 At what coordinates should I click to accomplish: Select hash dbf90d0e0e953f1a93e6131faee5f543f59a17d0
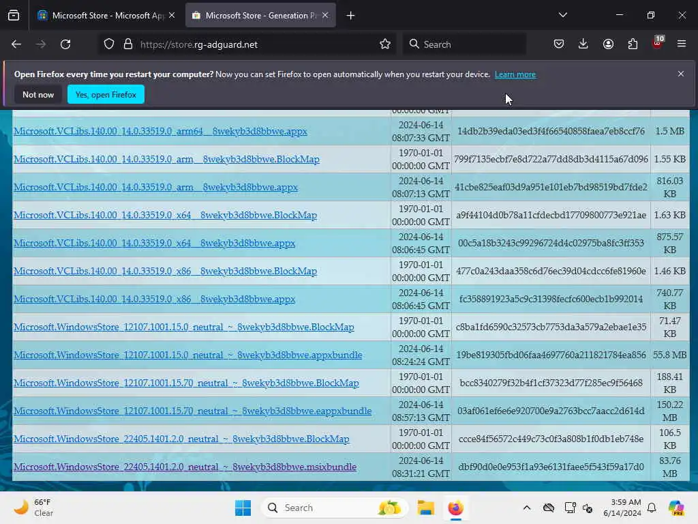point(551,467)
